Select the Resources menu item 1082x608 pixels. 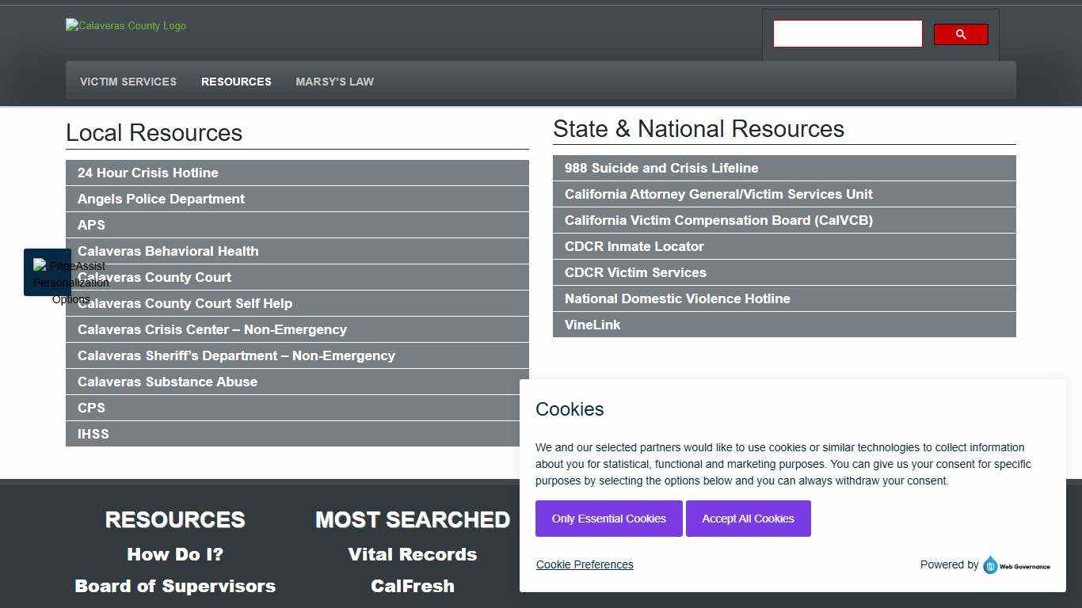(x=236, y=82)
